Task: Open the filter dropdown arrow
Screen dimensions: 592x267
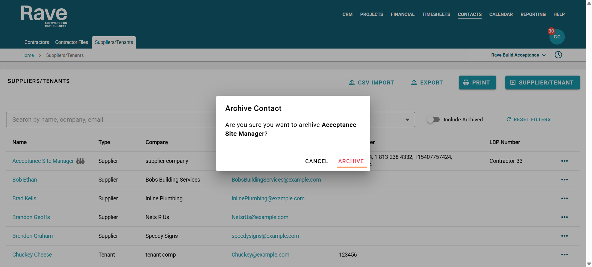Action: click(407, 120)
